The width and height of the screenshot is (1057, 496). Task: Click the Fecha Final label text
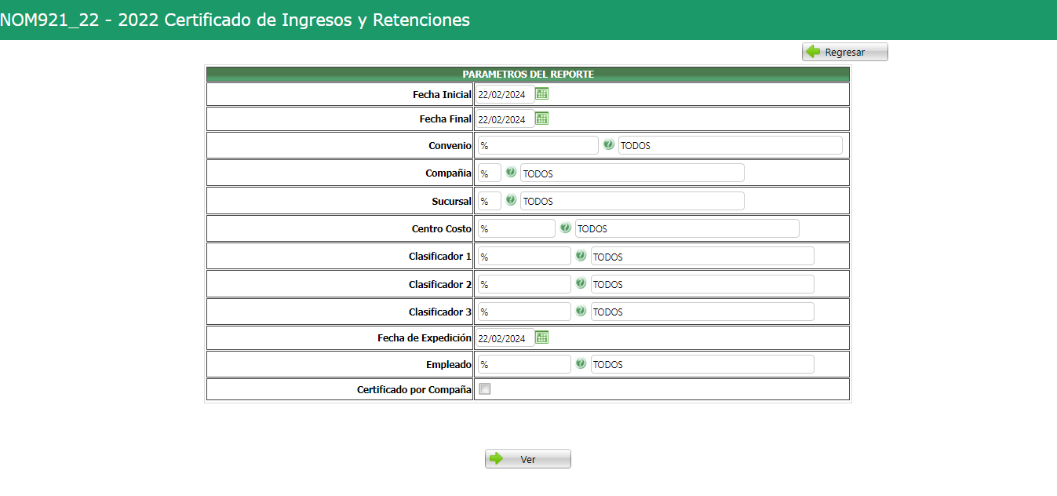[x=446, y=119]
